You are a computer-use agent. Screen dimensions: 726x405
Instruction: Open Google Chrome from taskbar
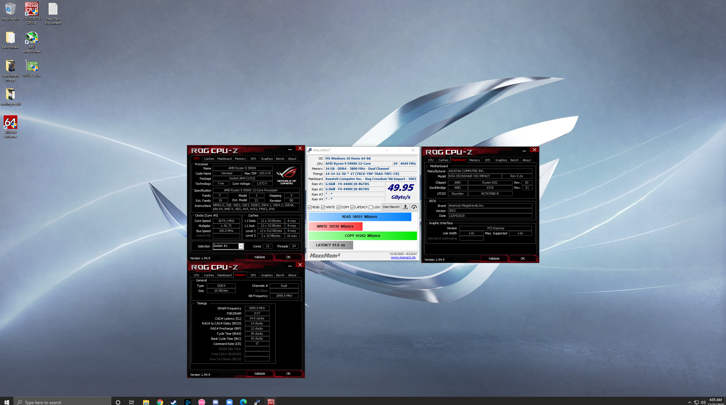(x=160, y=402)
